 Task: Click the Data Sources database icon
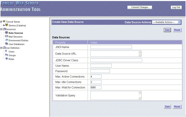click(x=6, y=32)
